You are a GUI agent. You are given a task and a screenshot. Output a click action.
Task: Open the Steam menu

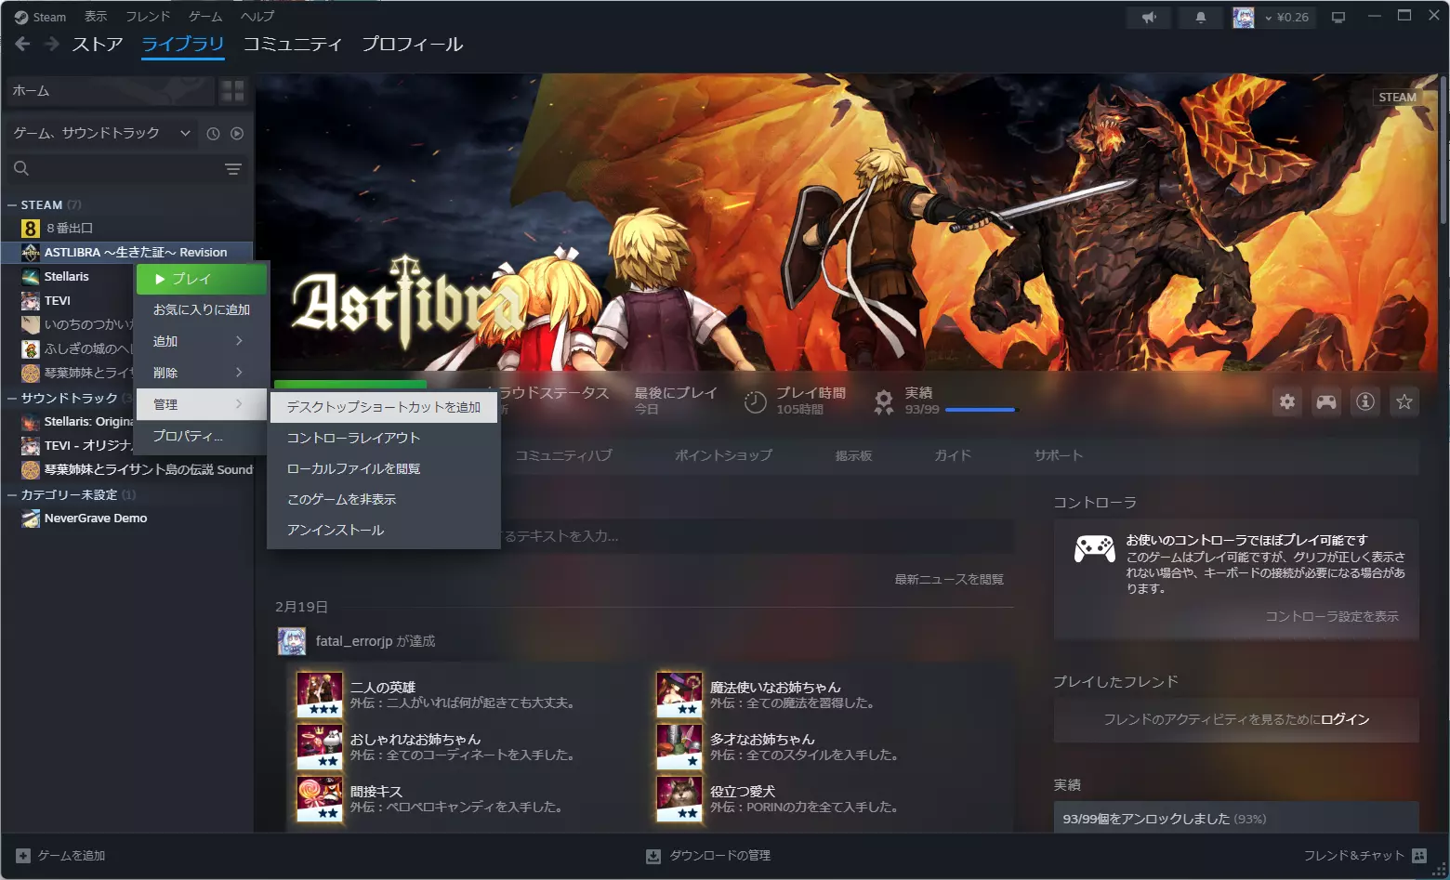[41, 17]
